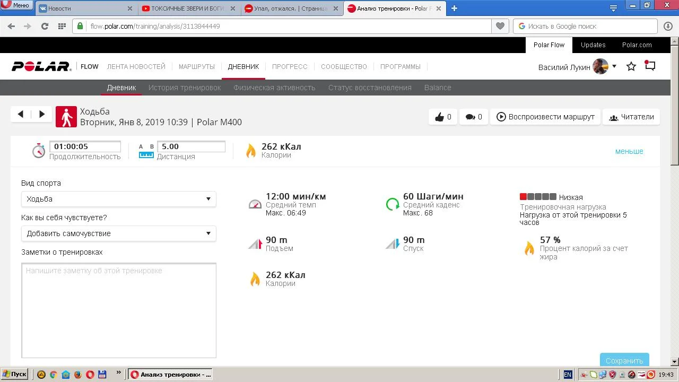This screenshot has width=679, height=382.
Task: Click the walking sport icon
Action: tap(66, 117)
